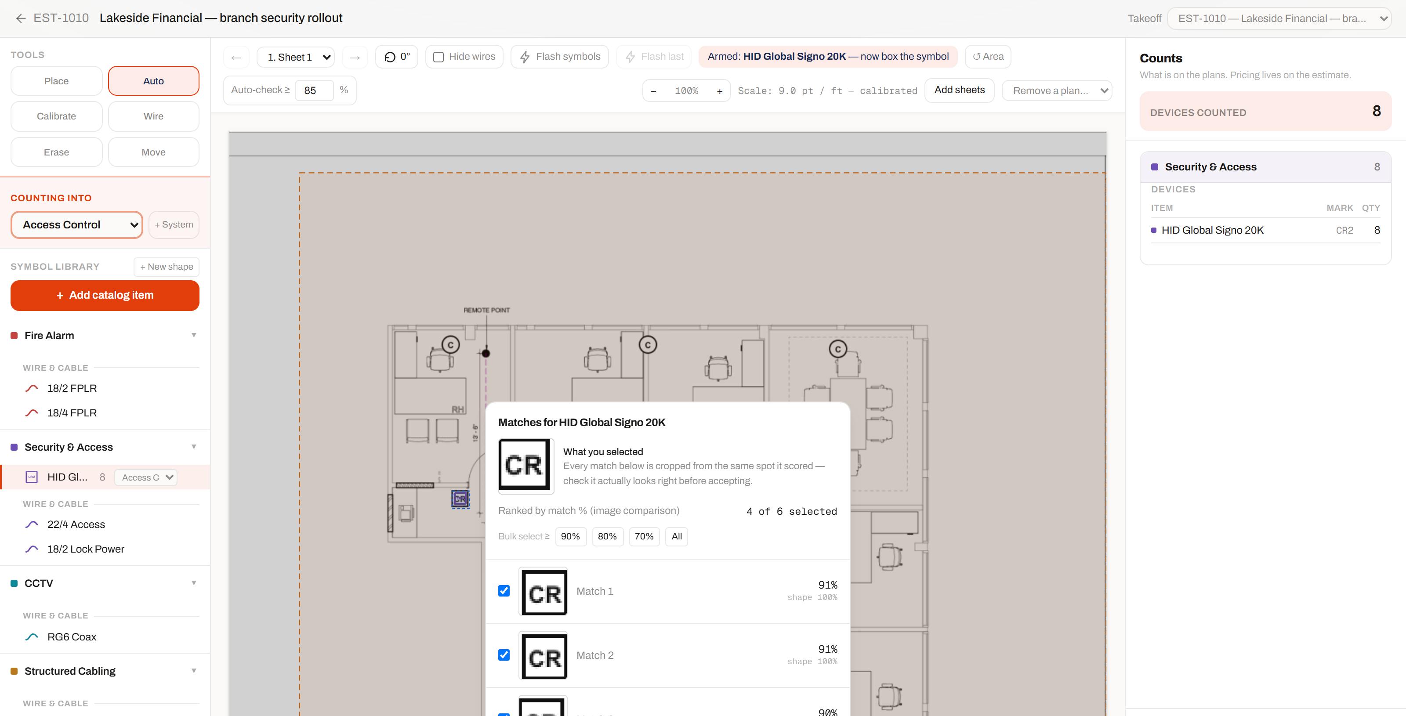Select the RG6 Coax wire icon
Image resolution: width=1406 pixels, height=716 pixels.
[32, 637]
